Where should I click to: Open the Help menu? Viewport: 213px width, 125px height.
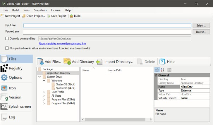pyautogui.click(x=68, y=10)
